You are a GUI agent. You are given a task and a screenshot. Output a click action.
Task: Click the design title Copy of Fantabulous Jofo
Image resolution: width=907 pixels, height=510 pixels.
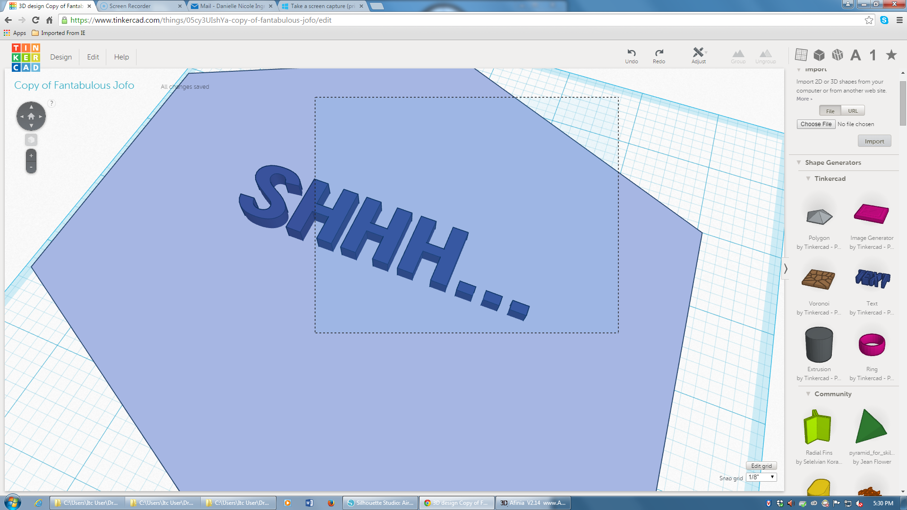click(74, 85)
